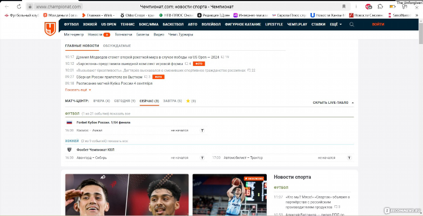Viewport: 423px width, 216px height.
Task: Click the lock icon in the address bar
Action: tap(30, 7)
